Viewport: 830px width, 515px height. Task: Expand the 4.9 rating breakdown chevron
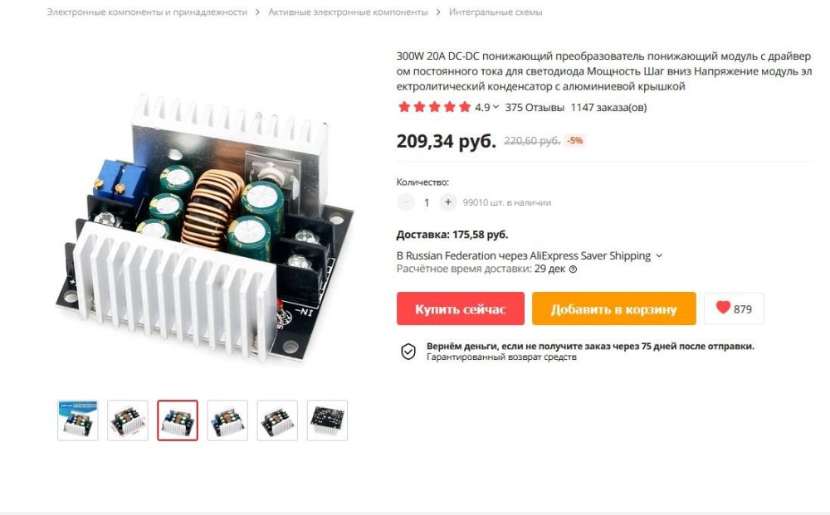coord(496,107)
